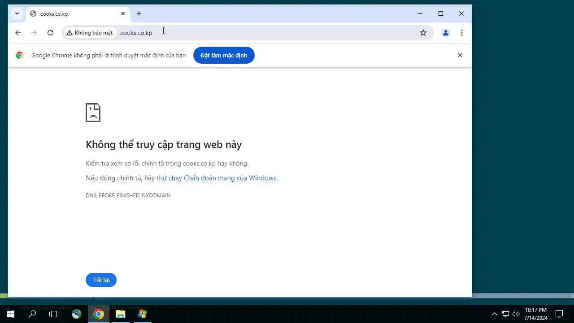This screenshot has height=323, width=574.
Task: Open Windows taskbar search
Action: pyautogui.click(x=32, y=314)
